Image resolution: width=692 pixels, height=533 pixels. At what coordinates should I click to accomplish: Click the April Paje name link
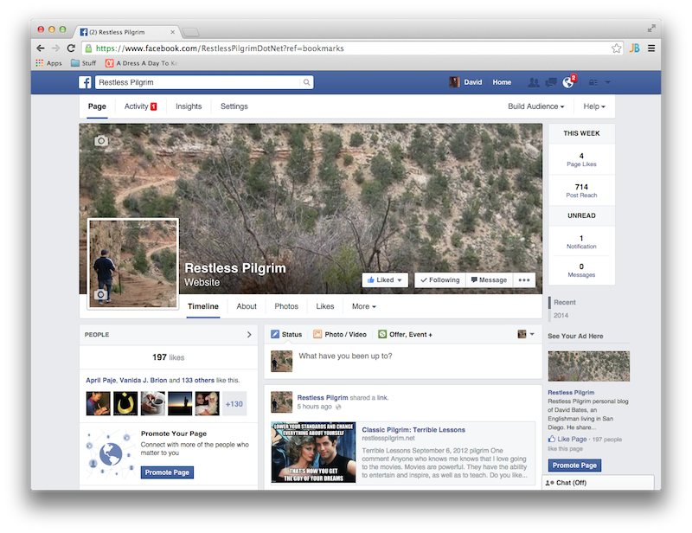(100, 380)
